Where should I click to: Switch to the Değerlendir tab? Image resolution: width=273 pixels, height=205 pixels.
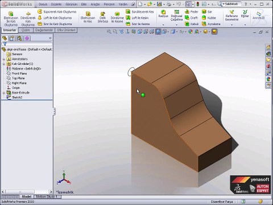pyautogui.click(x=44, y=30)
